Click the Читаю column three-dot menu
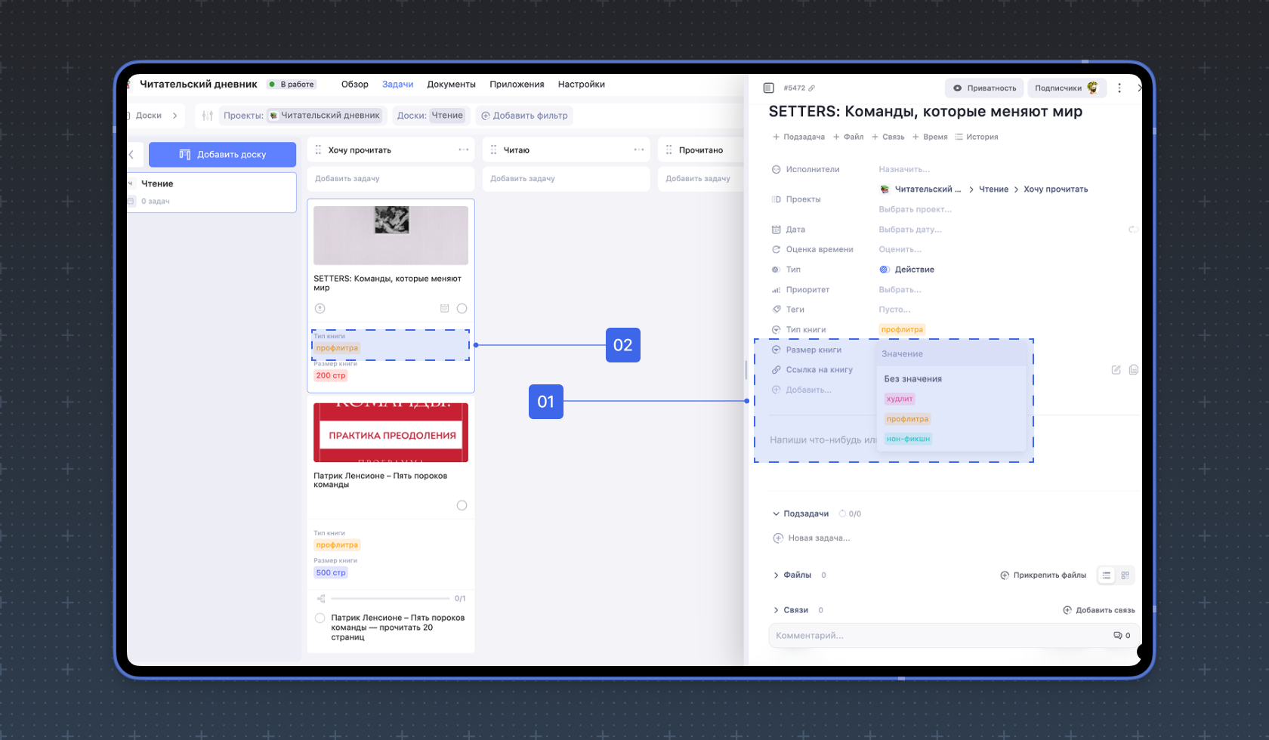1269x740 pixels. coord(638,150)
